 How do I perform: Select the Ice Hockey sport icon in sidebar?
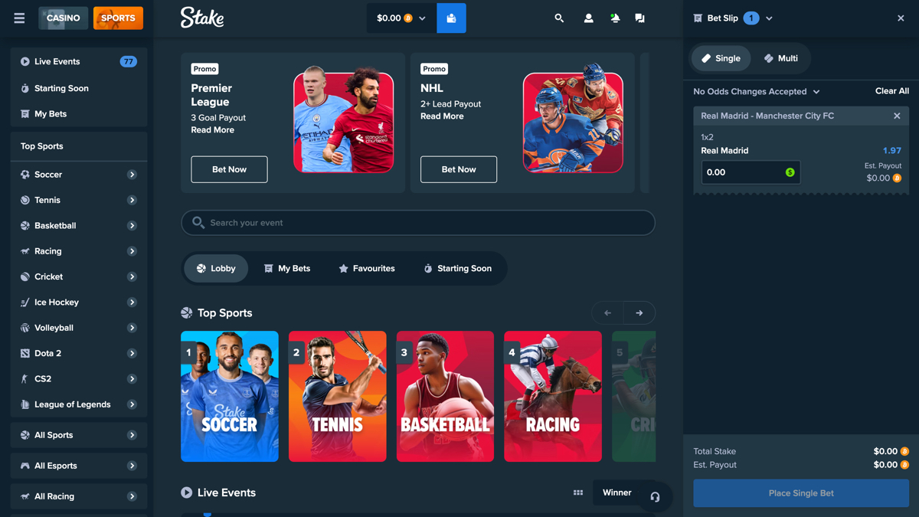click(26, 302)
